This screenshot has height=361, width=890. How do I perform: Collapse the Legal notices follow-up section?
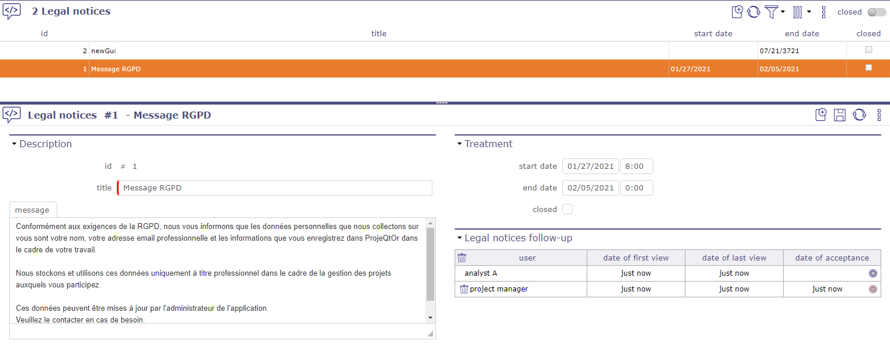460,238
